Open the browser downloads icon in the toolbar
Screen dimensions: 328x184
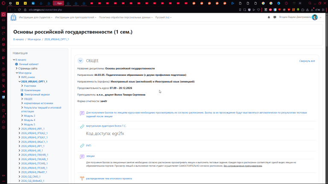coord(312,10)
